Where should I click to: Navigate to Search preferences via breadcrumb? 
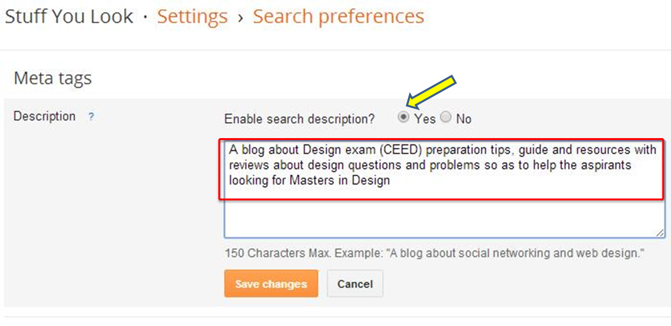coord(338,16)
